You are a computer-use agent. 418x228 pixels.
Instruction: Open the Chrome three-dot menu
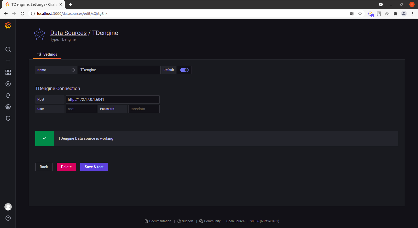pos(412,14)
